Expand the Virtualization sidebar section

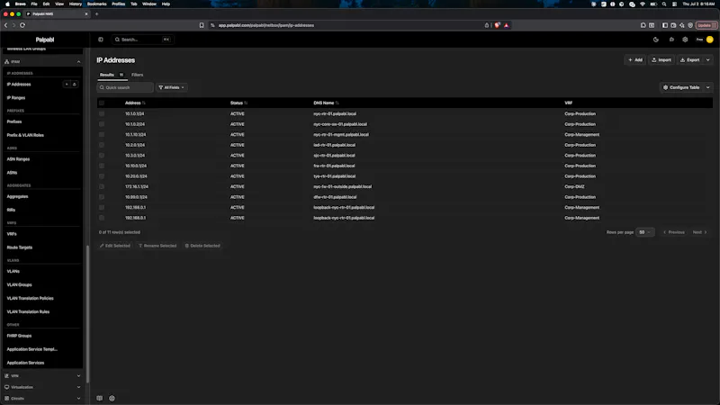78,387
